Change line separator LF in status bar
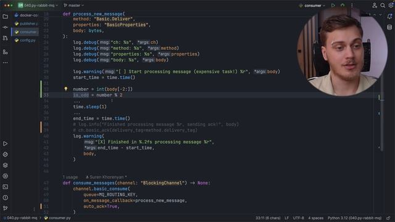The width and height of the screenshot is (395, 222). point(286,218)
